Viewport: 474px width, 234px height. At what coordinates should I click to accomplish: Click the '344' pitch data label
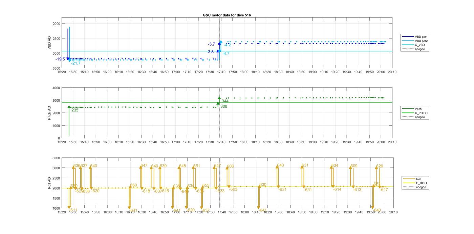pyautogui.click(x=225, y=101)
